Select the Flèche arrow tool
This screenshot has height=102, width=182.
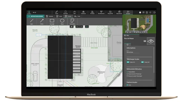42,21
